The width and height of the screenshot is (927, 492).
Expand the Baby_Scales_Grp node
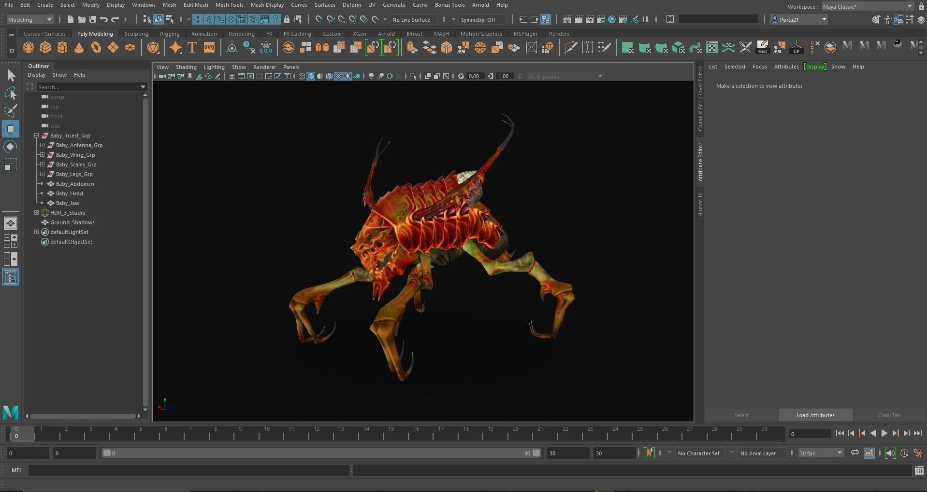click(x=42, y=164)
